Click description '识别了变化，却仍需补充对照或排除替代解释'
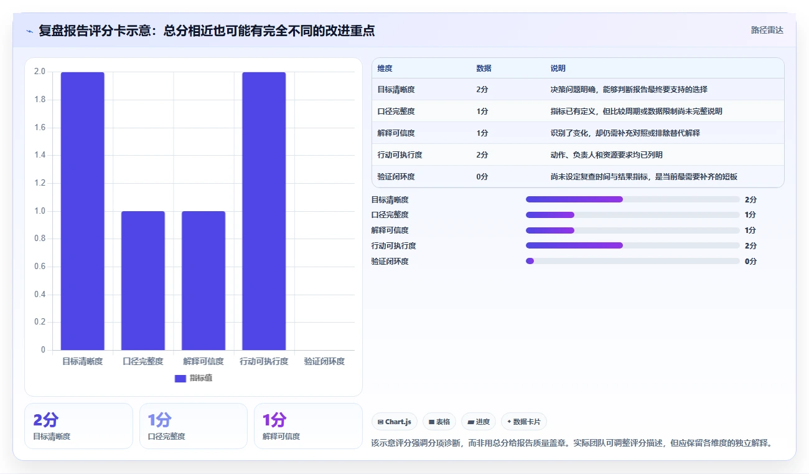 point(625,133)
